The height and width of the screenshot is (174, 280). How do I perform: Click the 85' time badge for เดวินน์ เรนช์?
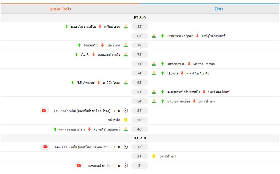tap(139, 26)
